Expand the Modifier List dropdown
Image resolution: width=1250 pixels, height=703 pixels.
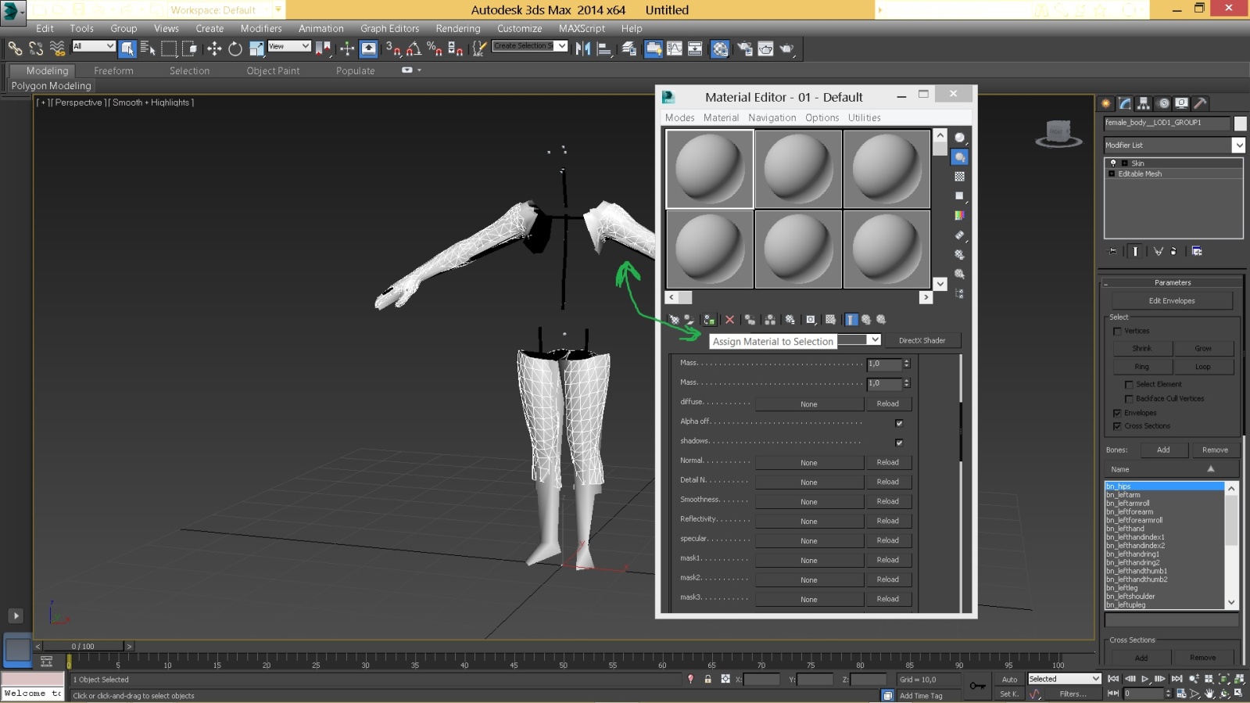1238,145
